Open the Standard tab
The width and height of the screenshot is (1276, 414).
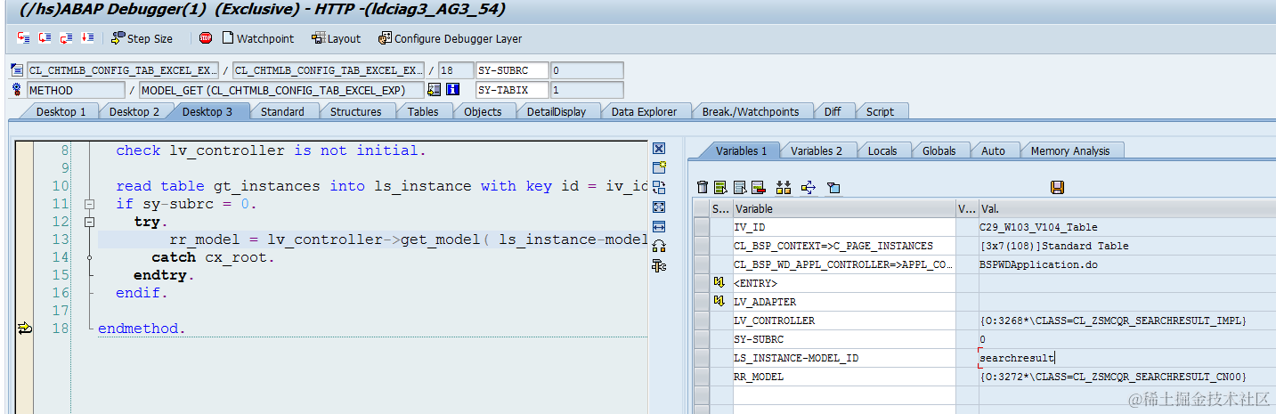coord(282,111)
